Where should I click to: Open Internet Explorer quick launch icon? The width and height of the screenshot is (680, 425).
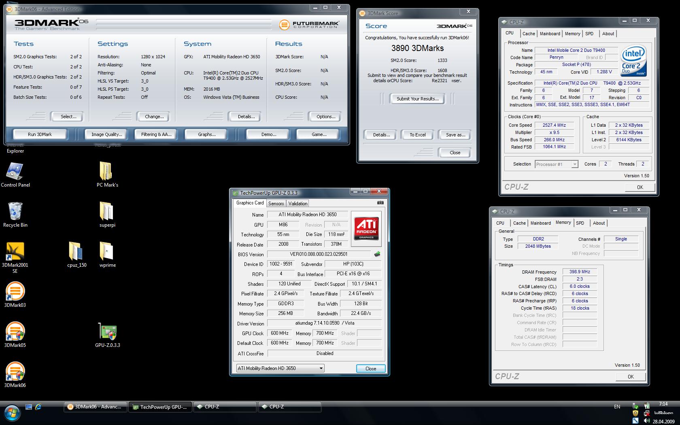coord(38,407)
